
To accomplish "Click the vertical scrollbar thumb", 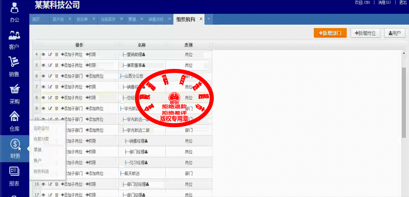I will pyautogui.click(x=404, y=102).
